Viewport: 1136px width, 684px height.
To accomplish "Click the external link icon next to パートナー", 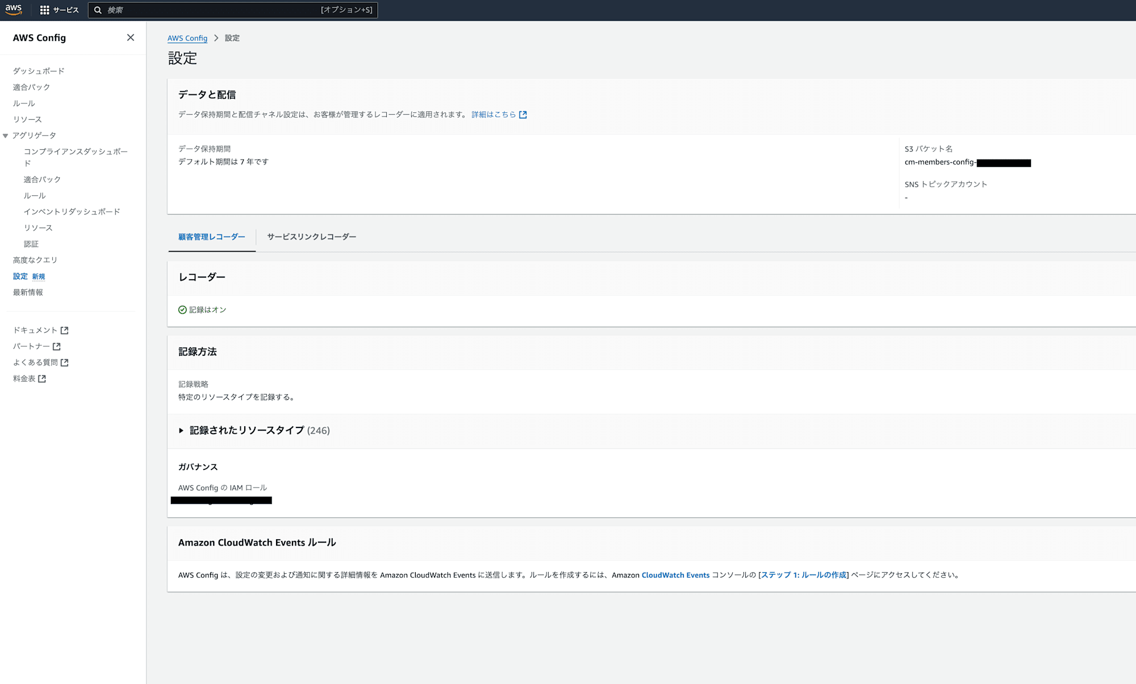I will tap(56, 346).
